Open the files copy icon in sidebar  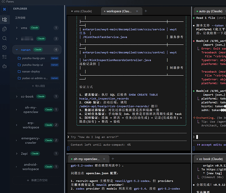tap(5, 29)
